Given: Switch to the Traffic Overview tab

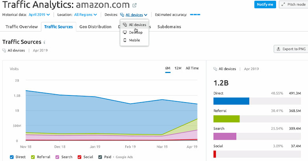Looking at the screenshot, I should (22, 27).
